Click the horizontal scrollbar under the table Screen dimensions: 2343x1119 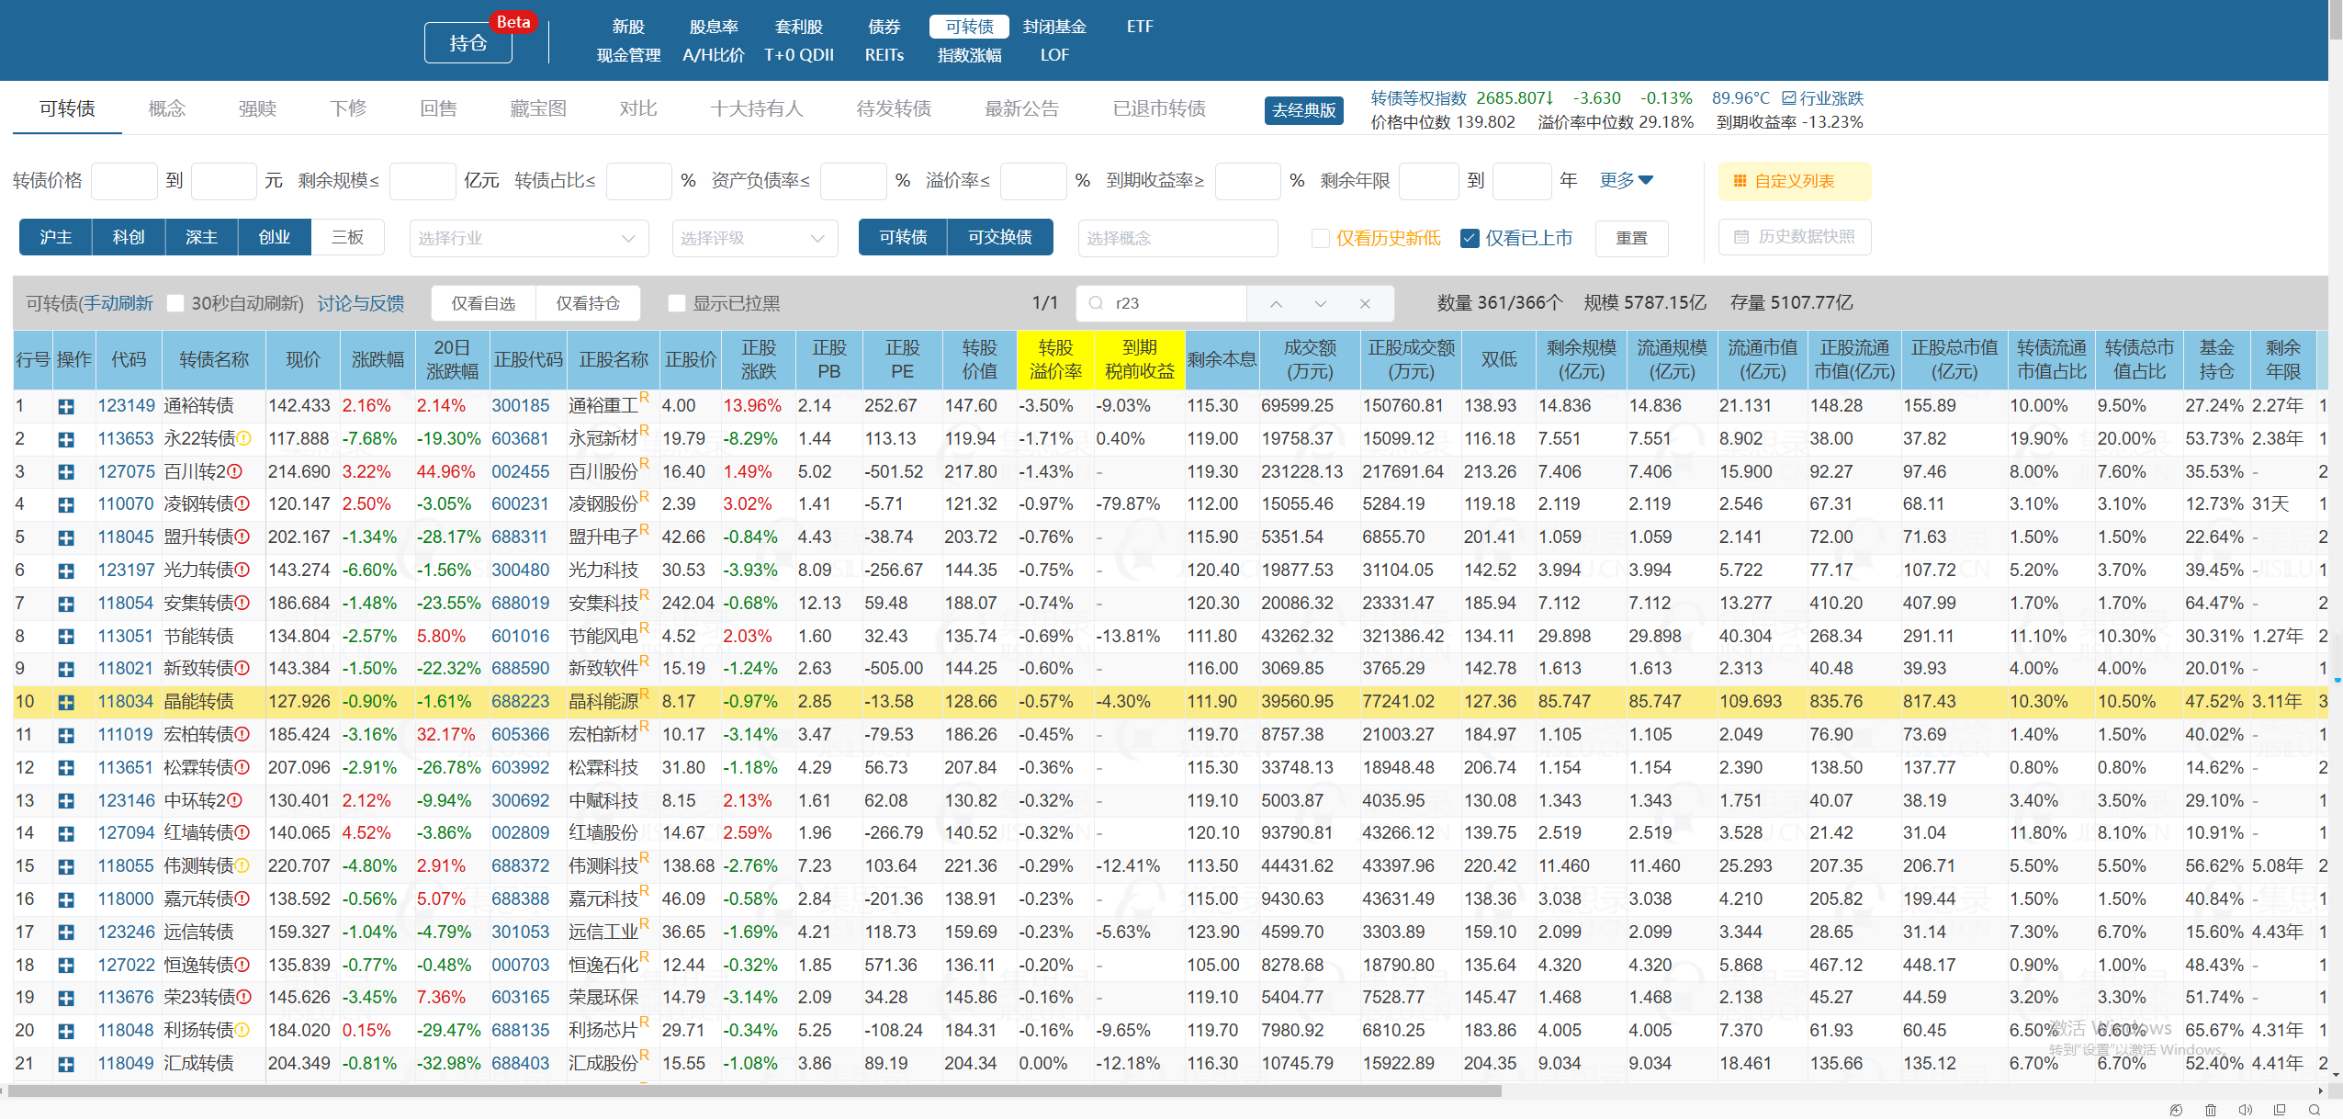point(753,1091)
